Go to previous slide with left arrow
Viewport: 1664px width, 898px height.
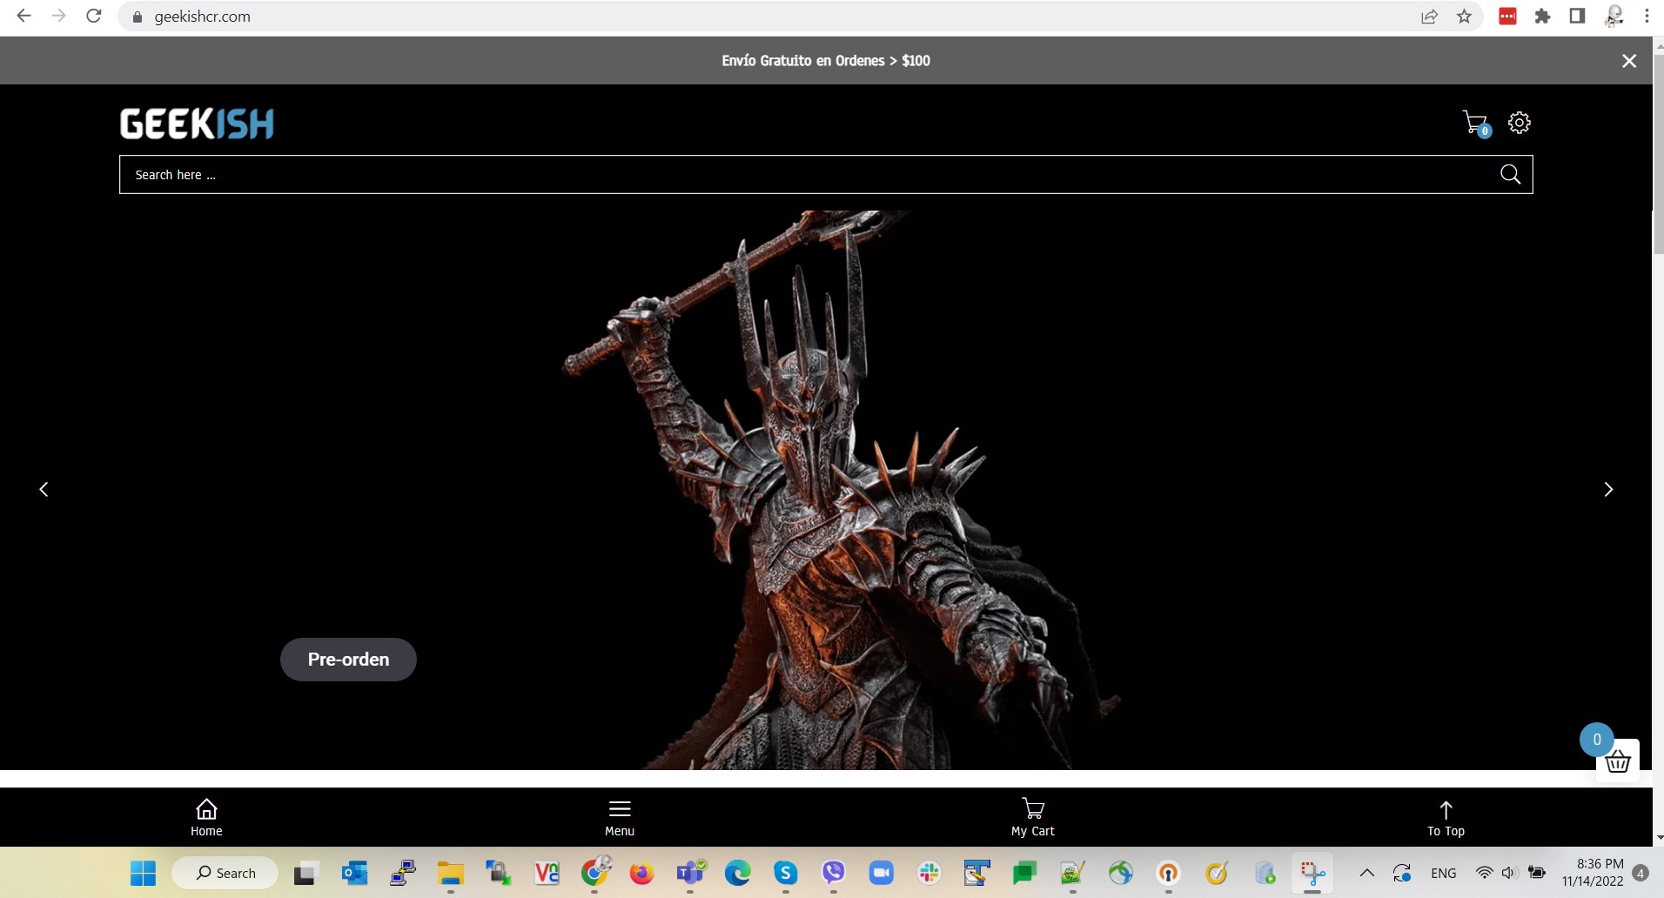point(44,489)
